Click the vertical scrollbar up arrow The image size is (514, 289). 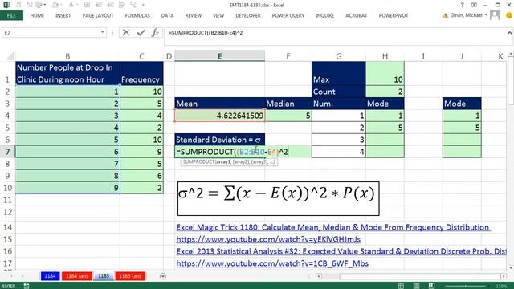[511, 54]
